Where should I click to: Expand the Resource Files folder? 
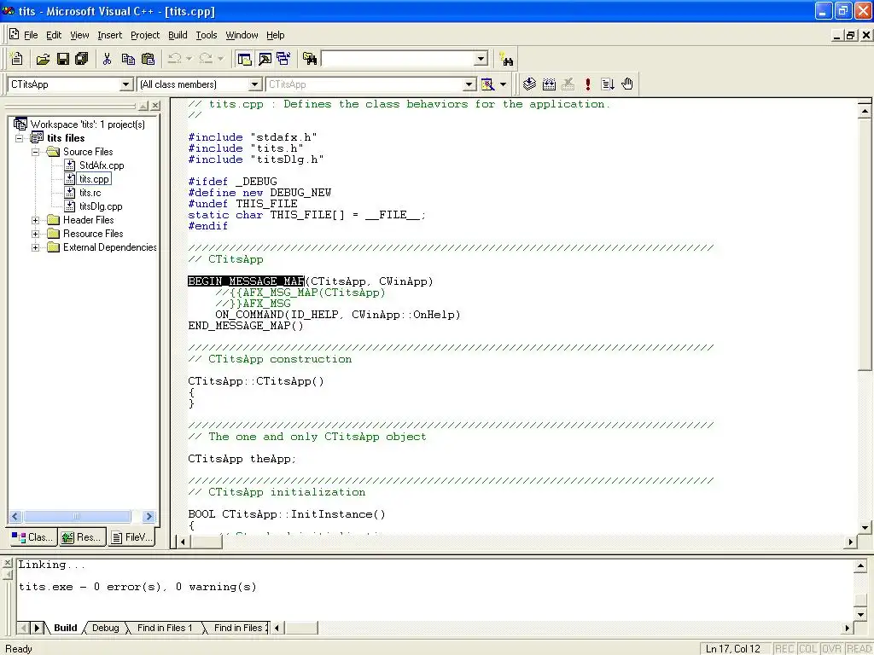[35, 234]
